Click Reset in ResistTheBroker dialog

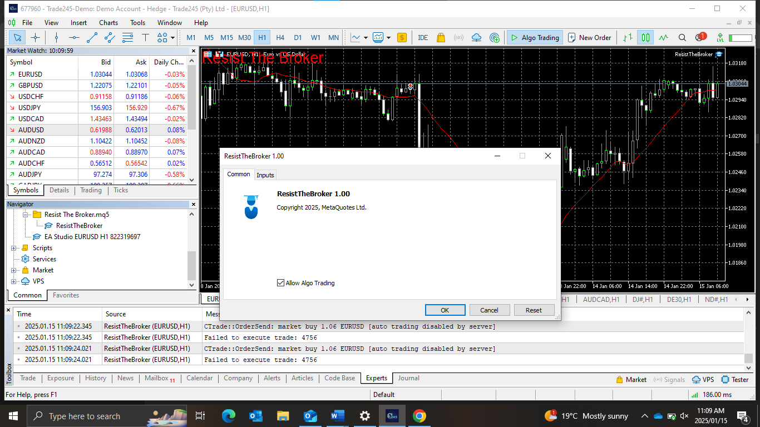coord(534,310)
